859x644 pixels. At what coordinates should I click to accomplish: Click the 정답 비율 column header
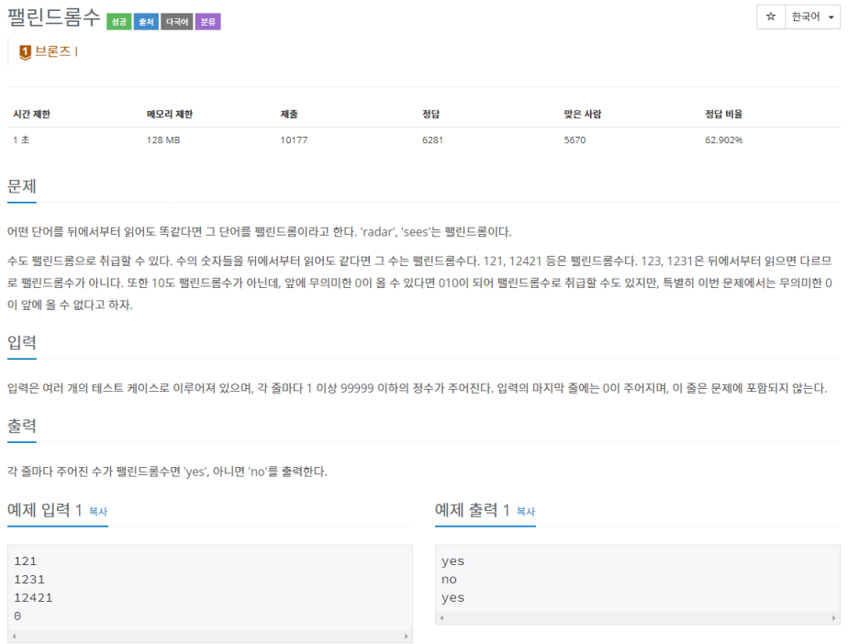tap(724, 114)
